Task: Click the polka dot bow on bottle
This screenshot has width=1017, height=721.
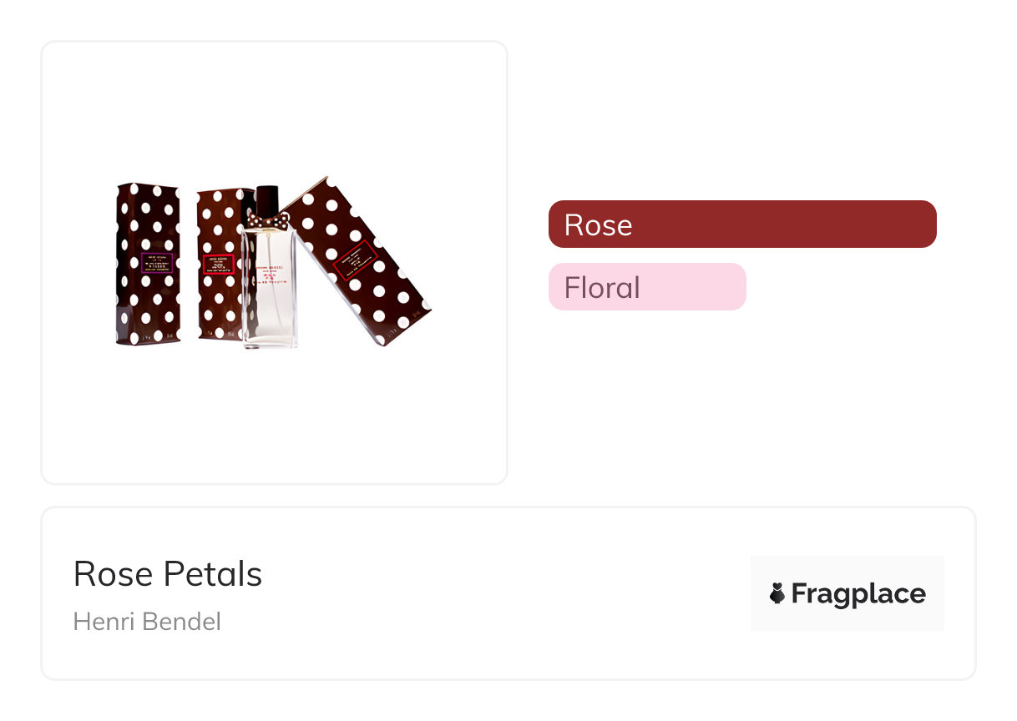Action: click(x=267, y=221)
